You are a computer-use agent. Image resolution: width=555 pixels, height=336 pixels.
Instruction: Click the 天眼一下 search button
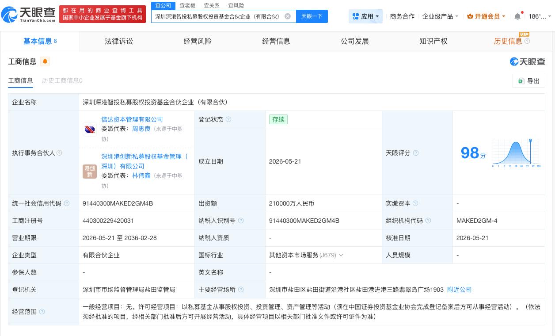(312, 16)
